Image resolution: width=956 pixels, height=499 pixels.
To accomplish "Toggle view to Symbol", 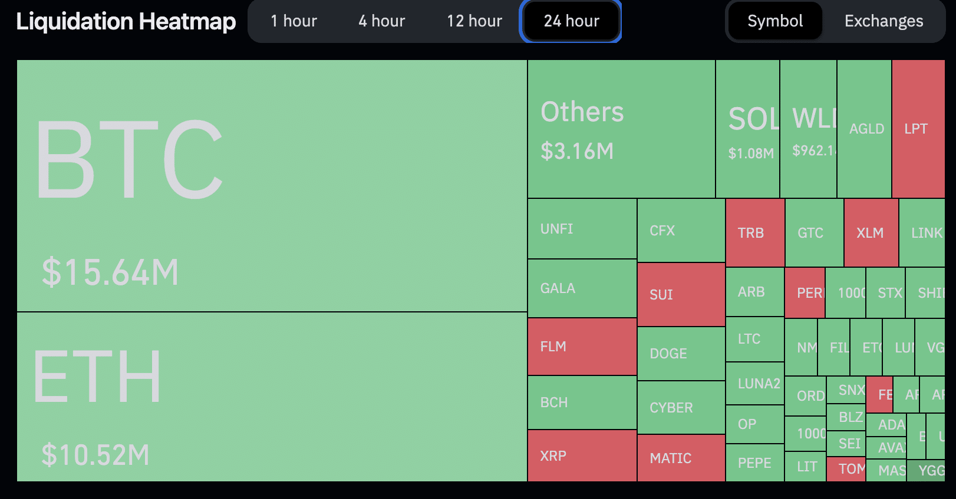I will (x=774, y=21).
